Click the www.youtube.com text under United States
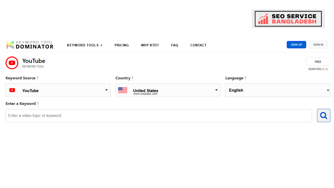 [x=145, y=94]
